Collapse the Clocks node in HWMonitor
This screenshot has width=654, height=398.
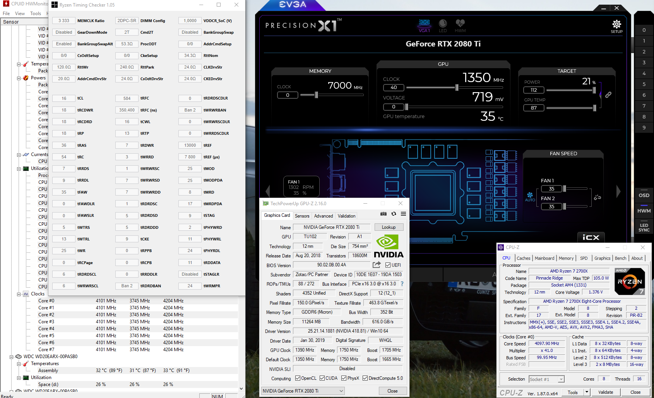tap(19, 294)
